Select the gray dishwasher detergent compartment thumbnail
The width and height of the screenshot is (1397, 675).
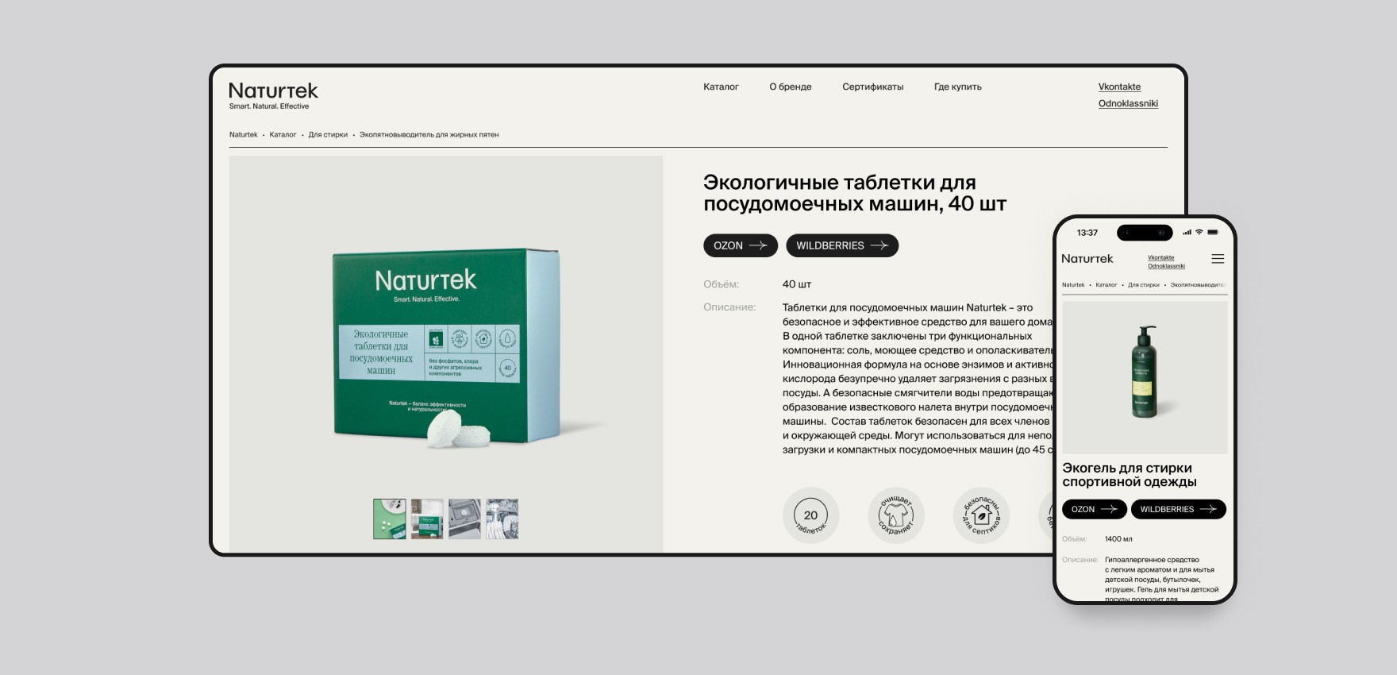coord(464,519)
